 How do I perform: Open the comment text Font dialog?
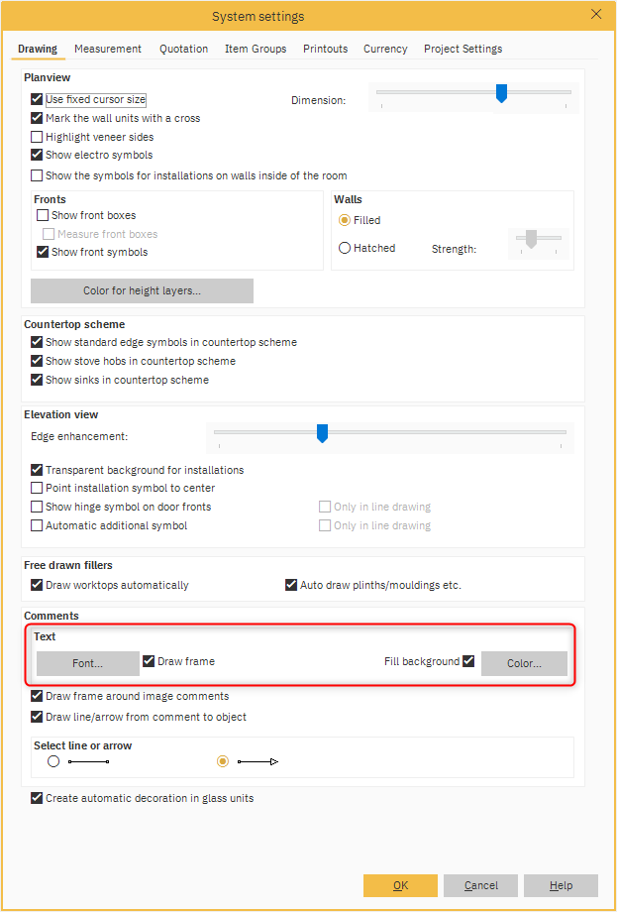(87, 663)
